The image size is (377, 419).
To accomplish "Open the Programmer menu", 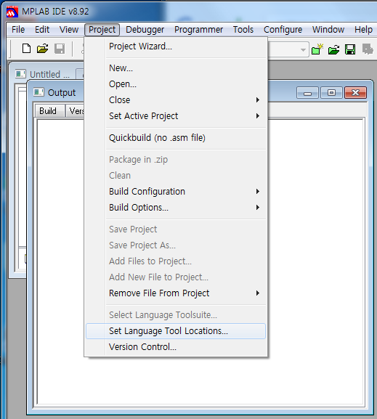I will pos(198,29).
